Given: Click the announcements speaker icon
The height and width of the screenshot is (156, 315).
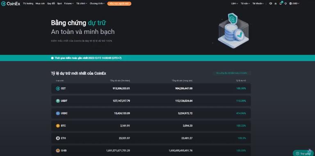Looking at the screenshot, I should coord(270,4).
